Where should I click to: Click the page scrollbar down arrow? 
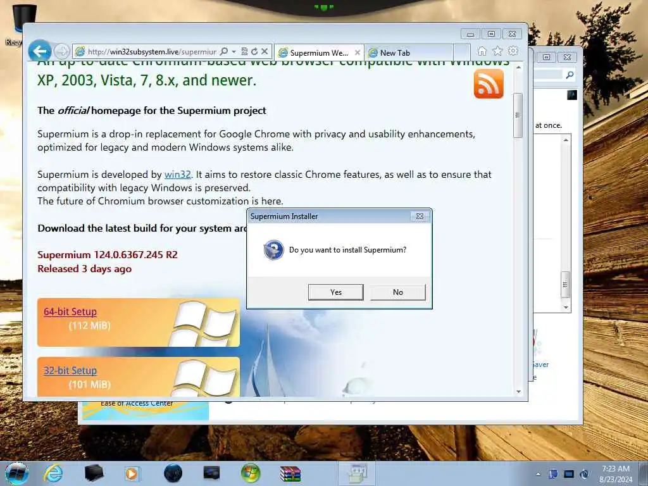click(x=518, y=392)
